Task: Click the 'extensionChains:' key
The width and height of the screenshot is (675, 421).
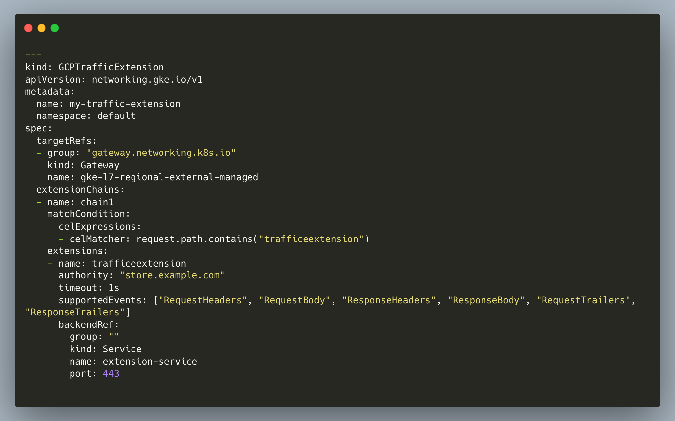Action: pyautogui.click(x=80, y=190)
